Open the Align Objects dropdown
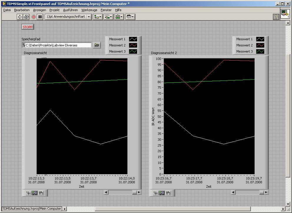Image resolution: width=292 pixels, height=213 pixels. point(98,17)
